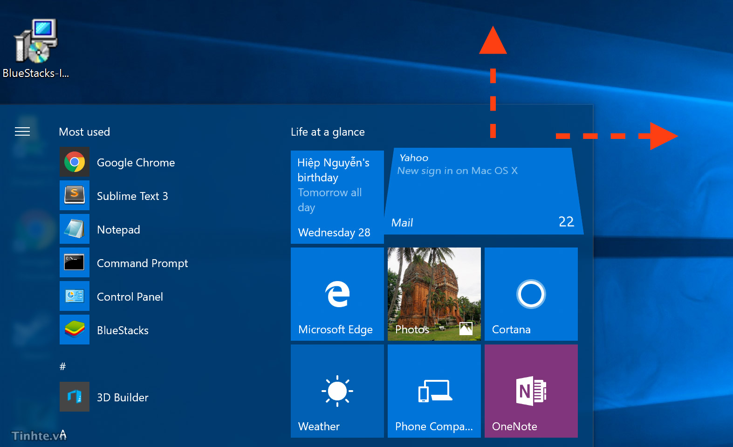Image resolution: width=733 pixels, height=447 pixels.
Task: Click the Control Panel label
Action: 130,297
